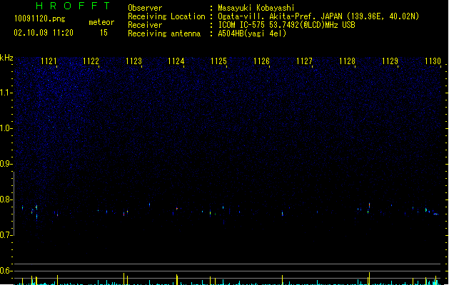Click the 1124 time marker
Image resolution: width=449 pixels, height=285 pixels.
pyautogui.click(x=176, y=61)
